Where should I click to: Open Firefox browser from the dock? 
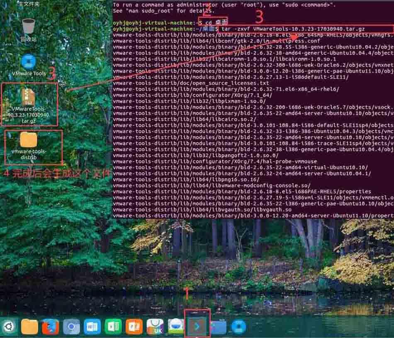coord(50,327)
